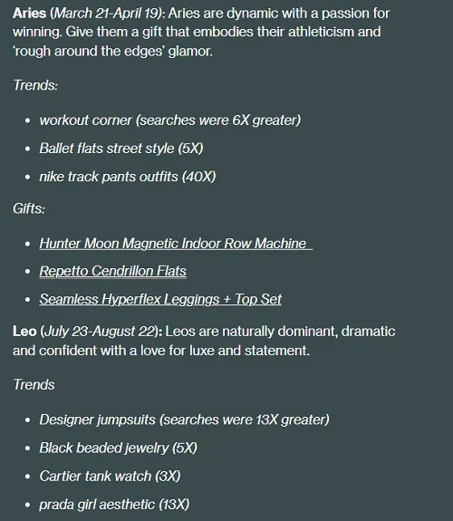Click the Gifts: label
Screen dimensions: 453x521
tap(29, 208)
